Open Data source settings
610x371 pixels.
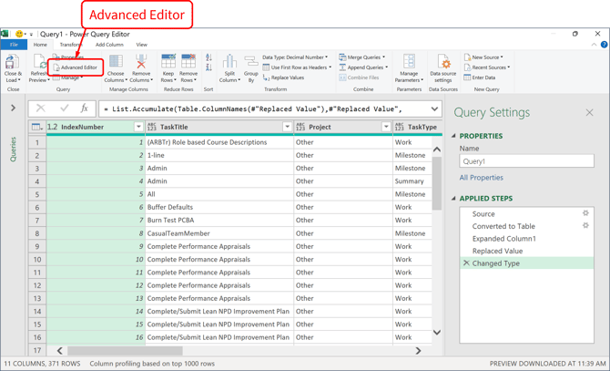(443, 69)
